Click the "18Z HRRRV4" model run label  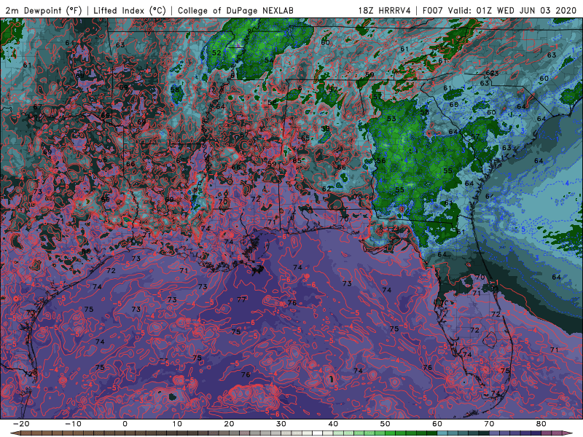[x=385, y=10]
